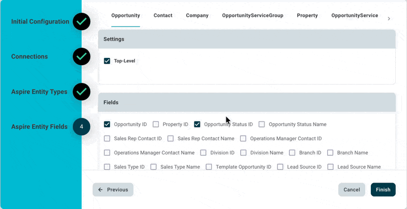Click the Aspire Entity Types checkmark icon
407x209 pixels.
coord(81,92)
